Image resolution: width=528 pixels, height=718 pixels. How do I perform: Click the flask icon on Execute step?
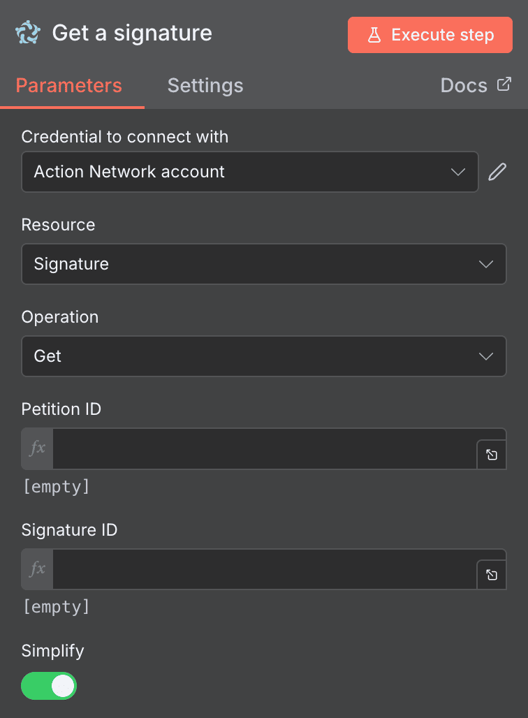(x=376, y=34)
